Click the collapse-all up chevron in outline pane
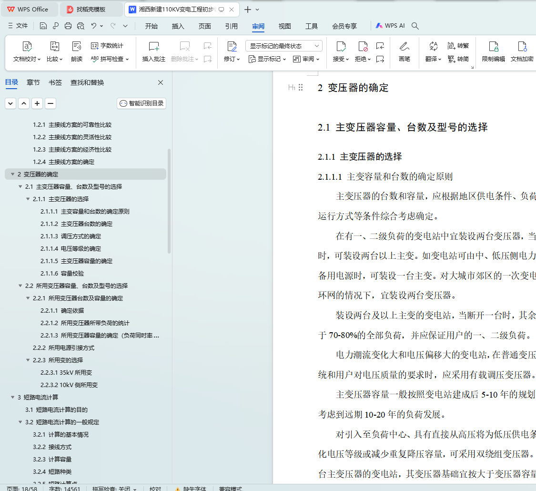Screen dimensions: 536x491 pyautogui.click(x=24, y=103)
